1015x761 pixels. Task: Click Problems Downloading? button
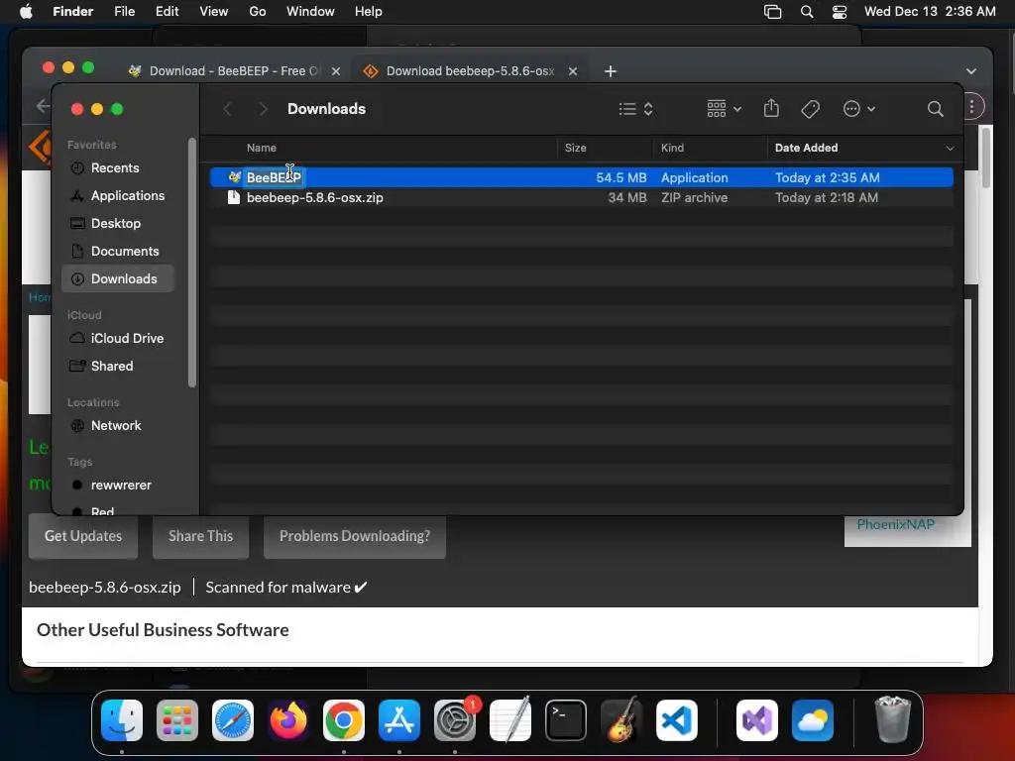pos(355,536)
